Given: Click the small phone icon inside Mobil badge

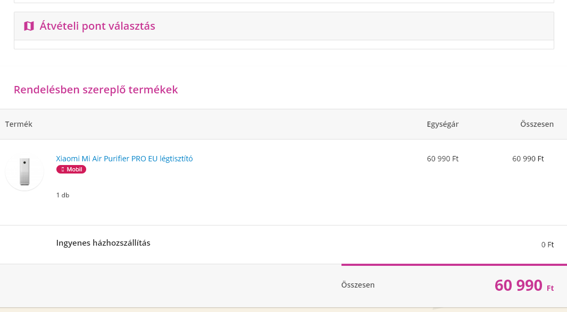Looking at the screenshot, I should coord(63,169).
